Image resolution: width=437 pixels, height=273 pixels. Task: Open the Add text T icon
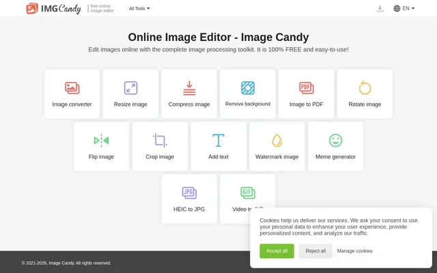(x=218, y=140)
